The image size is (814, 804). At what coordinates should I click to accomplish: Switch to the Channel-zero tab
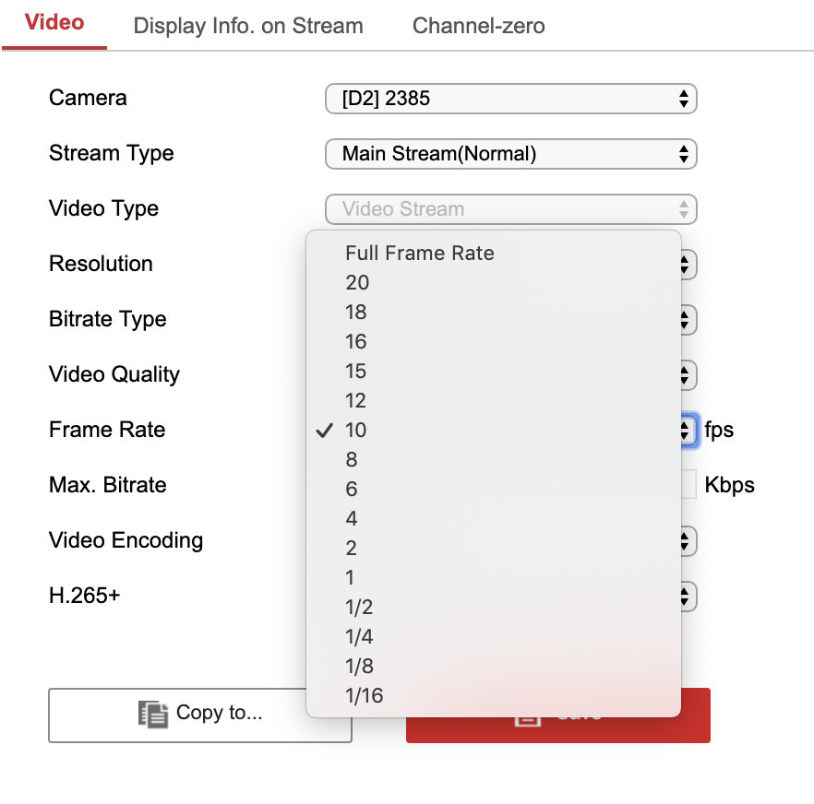(478, 26)
